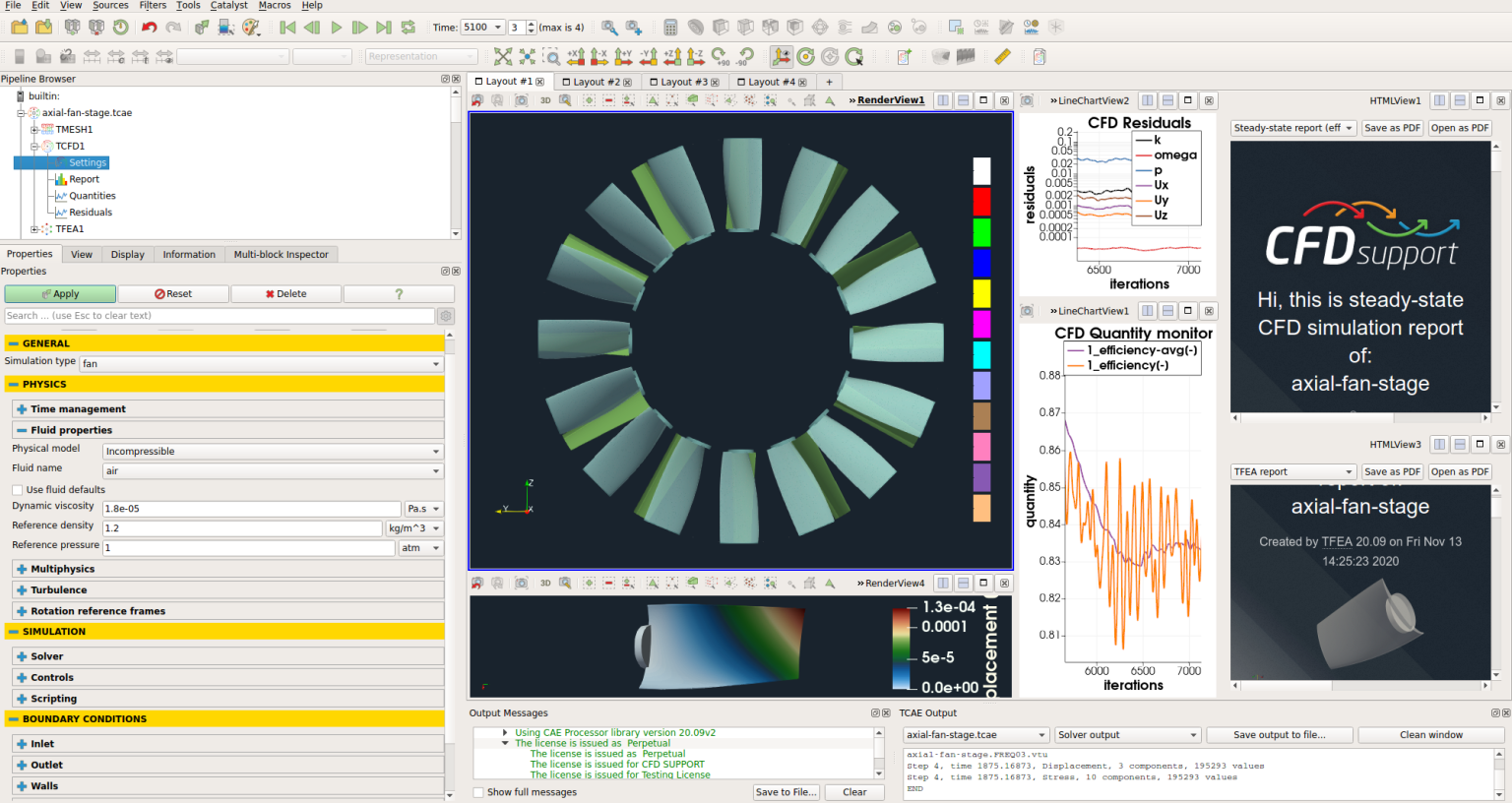Set view to +X axis direction icon
The image size is (1512, 803).
click(x=575, y=56)
